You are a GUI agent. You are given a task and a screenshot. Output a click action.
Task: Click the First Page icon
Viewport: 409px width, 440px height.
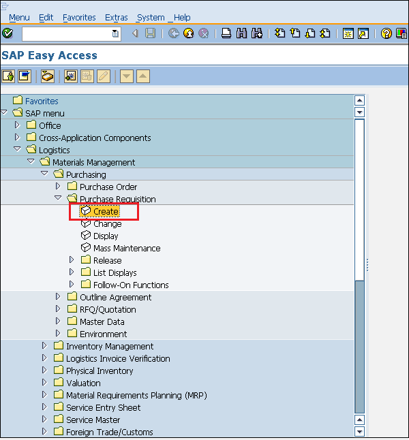[279, 33]
